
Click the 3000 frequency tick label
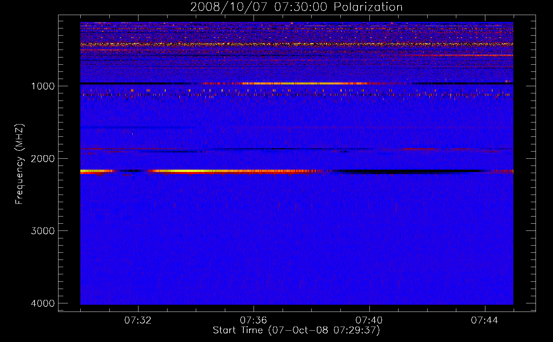pos(43,231)
